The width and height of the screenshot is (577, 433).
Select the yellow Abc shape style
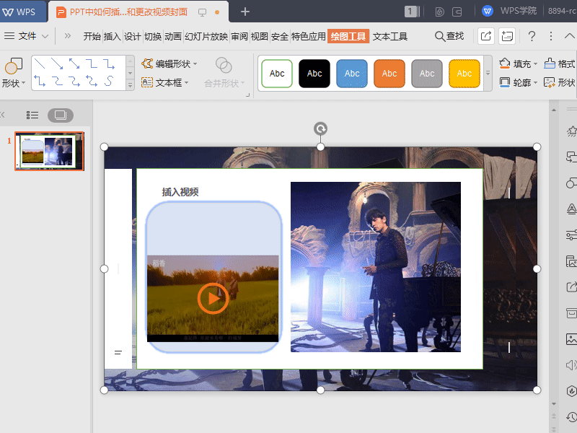click(464, 74)
